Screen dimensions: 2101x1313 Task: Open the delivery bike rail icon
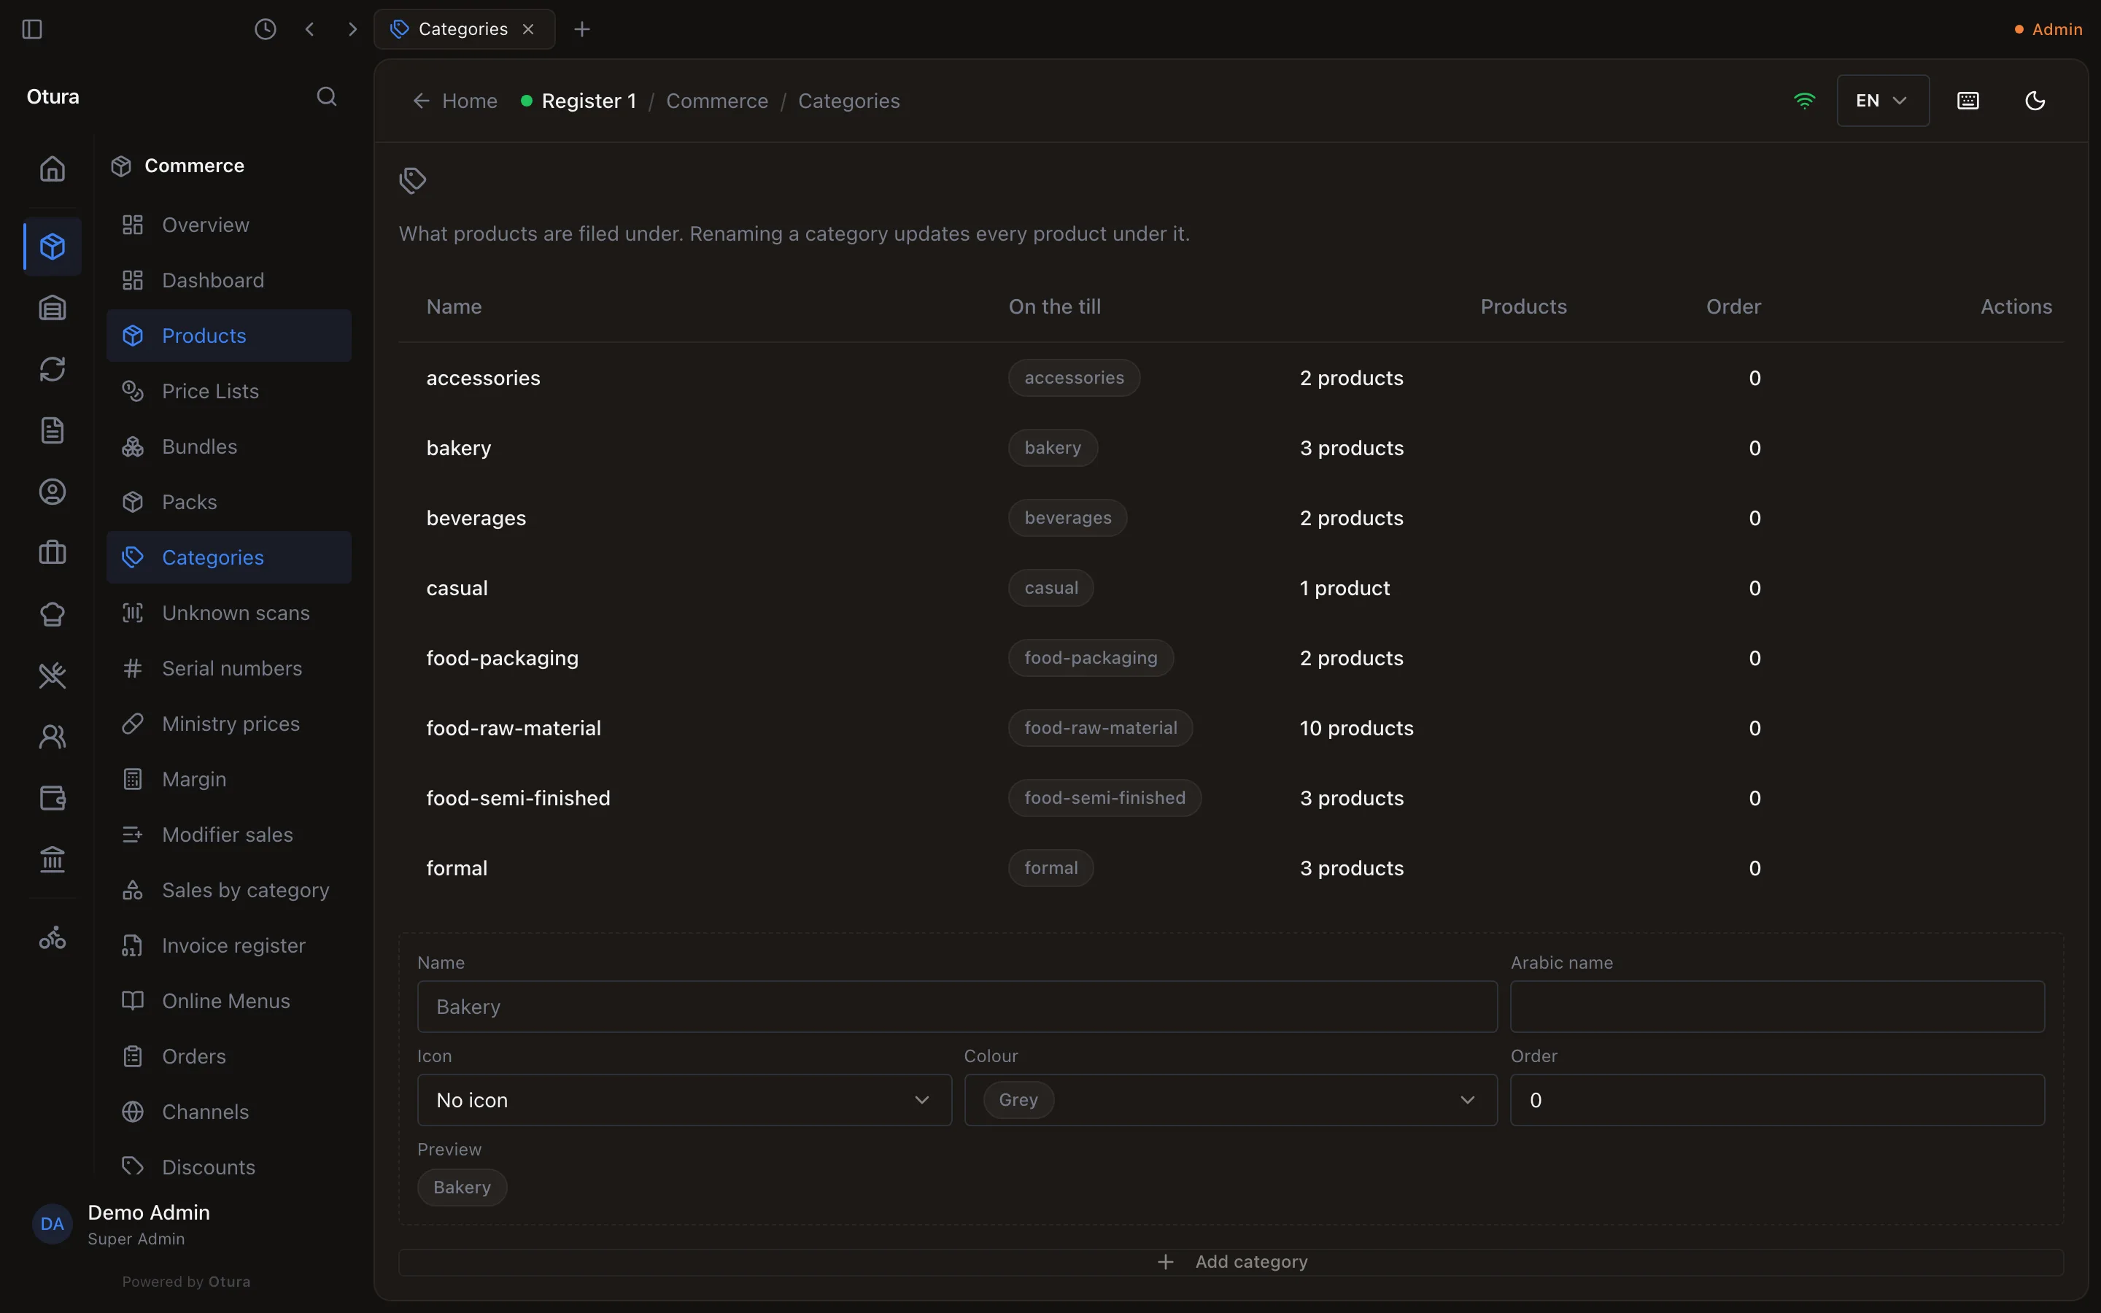pos(53,939)
